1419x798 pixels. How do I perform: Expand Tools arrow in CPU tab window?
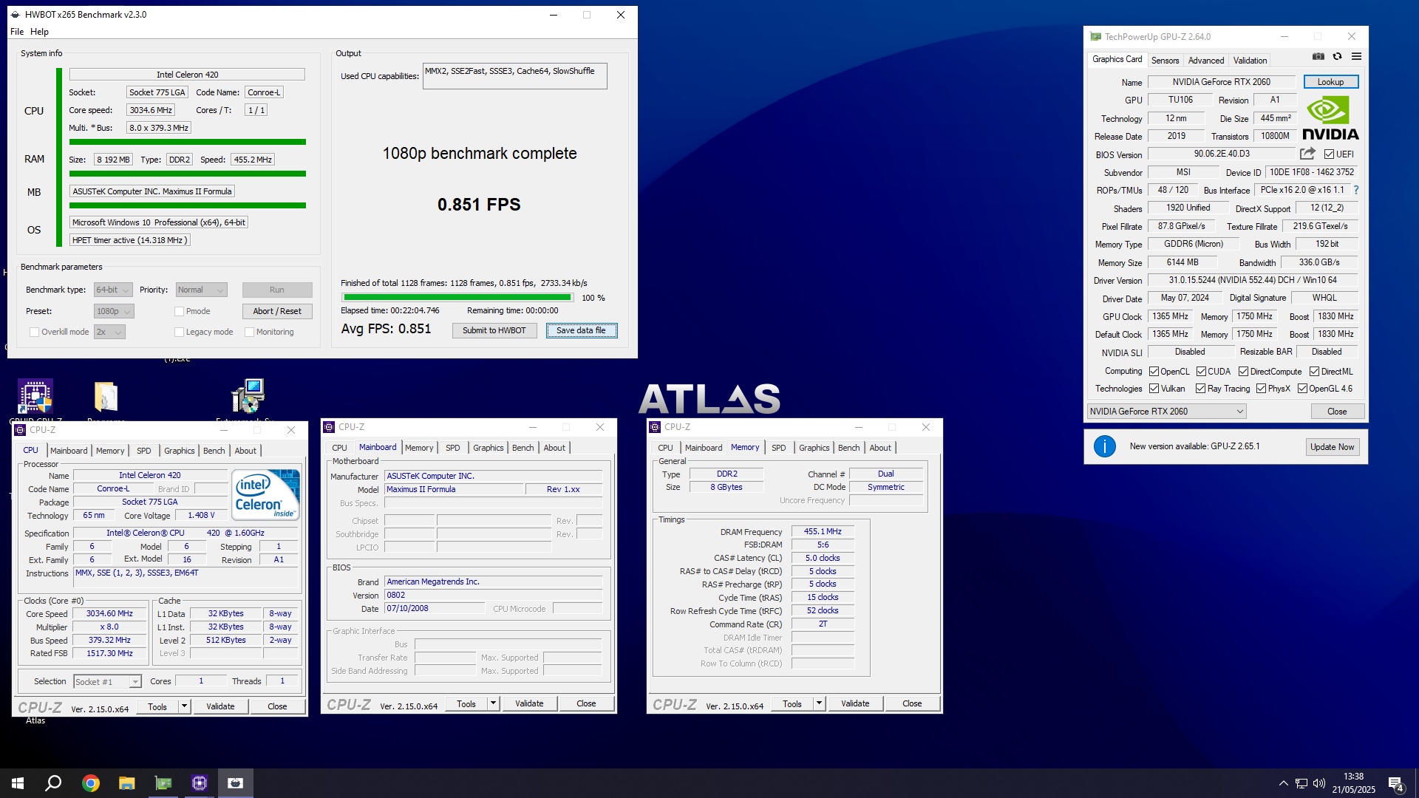[x=184, y=706]
